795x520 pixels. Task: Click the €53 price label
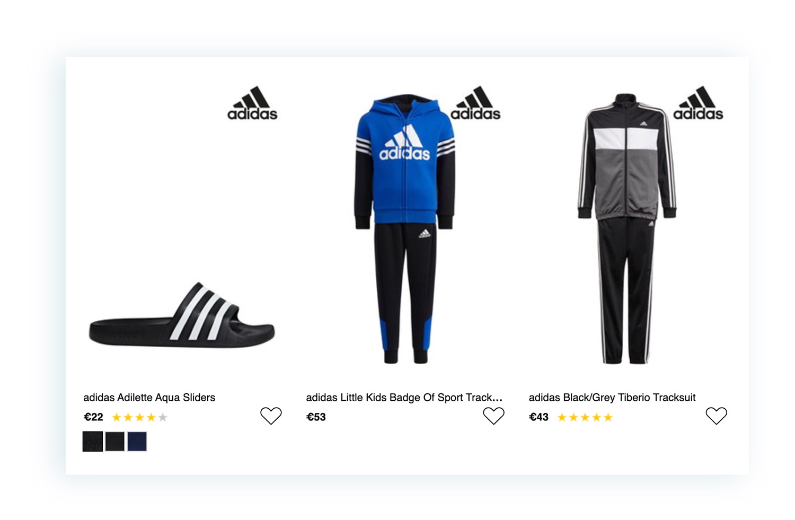click(316, 417)
